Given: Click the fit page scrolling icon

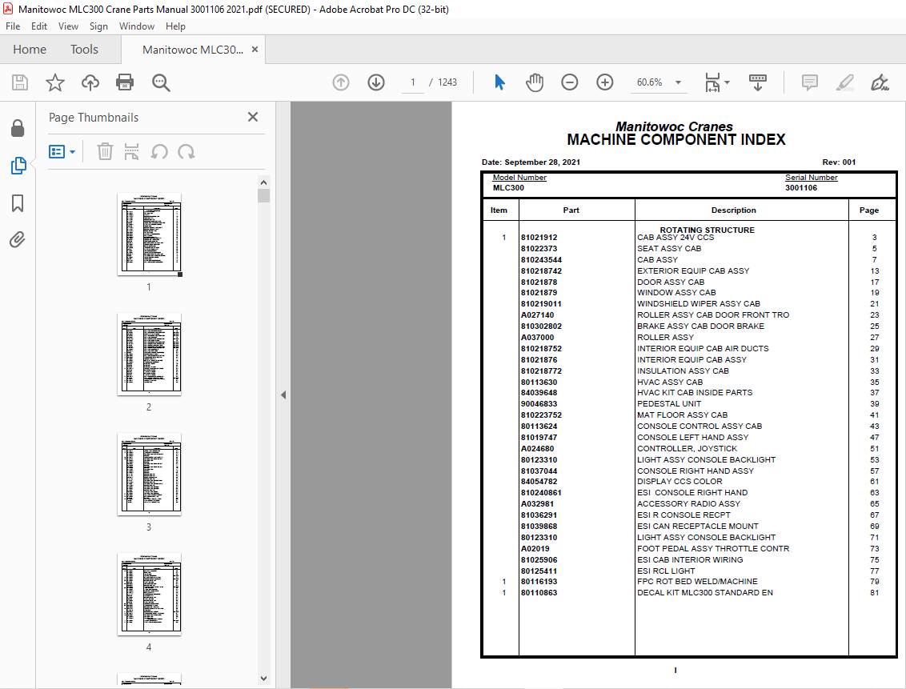Looking at the screenshot, I should coord(712,82).
